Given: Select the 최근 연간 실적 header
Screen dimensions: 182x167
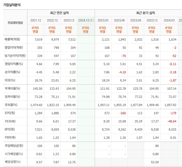Looking at the screenshot, I should click(59, 13).
